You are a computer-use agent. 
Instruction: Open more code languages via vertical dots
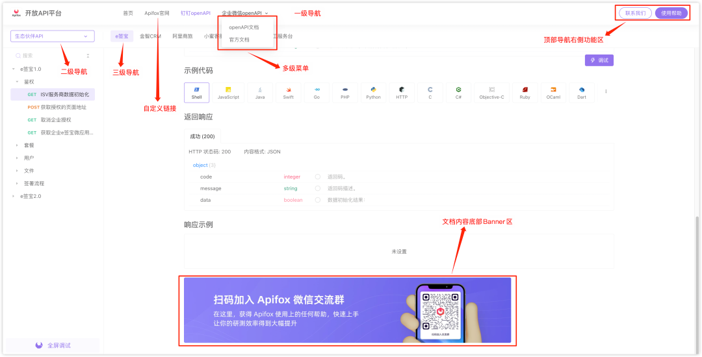pos(606,91)
